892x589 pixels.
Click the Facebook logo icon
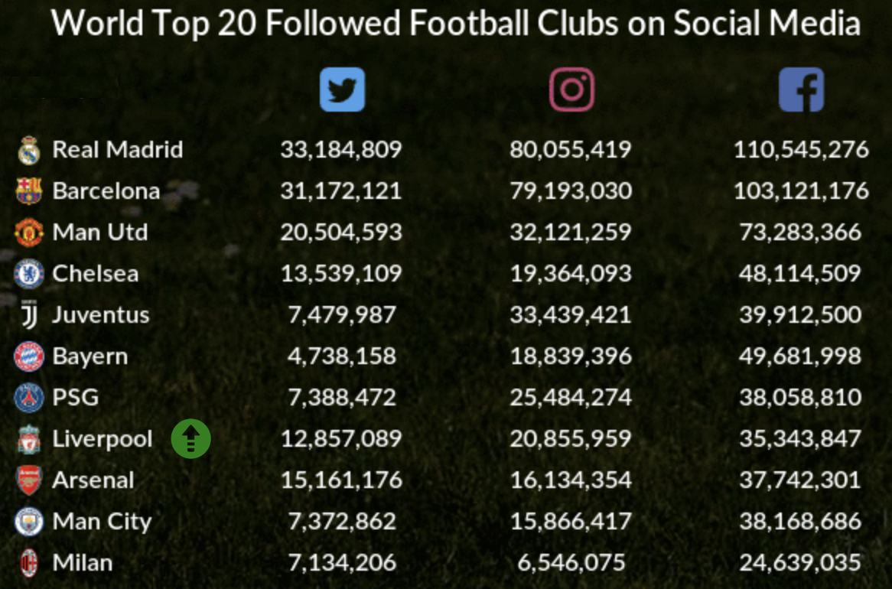coord(801,89)
